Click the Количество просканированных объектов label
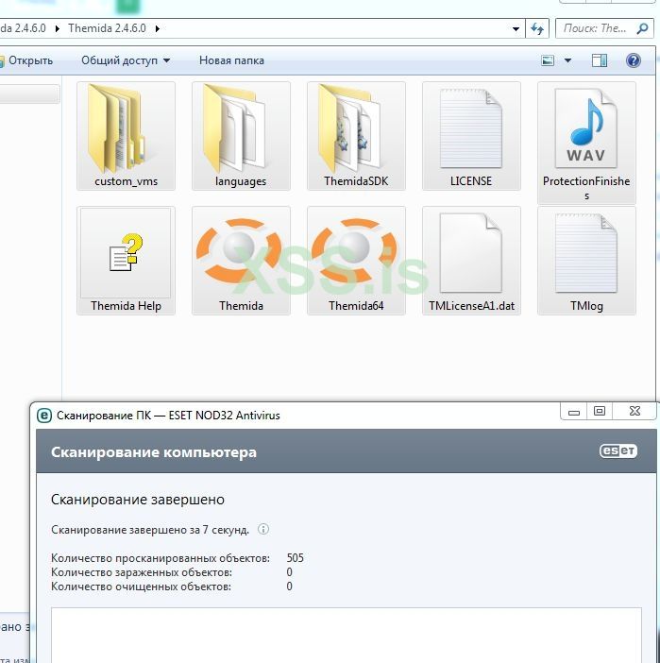Viewport: 660px width, 663px height. pyautogui.click(x=161, y=558)
